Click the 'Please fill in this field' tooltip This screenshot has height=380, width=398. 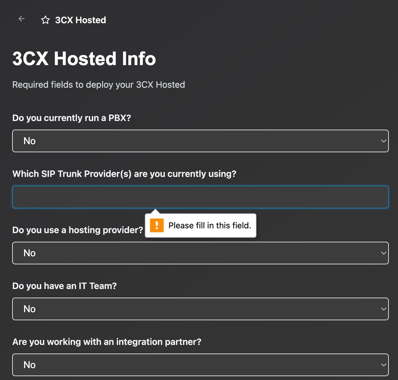click(209, 225)
